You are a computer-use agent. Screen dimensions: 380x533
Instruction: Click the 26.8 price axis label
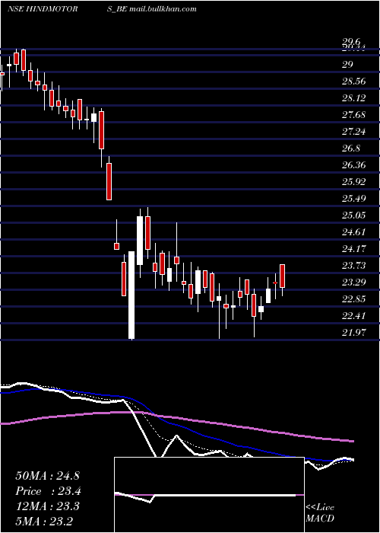pos(351,148)
